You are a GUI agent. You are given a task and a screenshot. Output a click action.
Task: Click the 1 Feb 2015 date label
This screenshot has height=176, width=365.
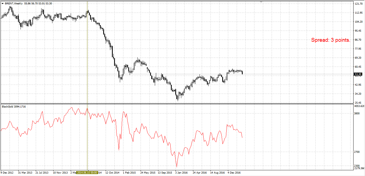pyautogui.click(x=129, y=173)
